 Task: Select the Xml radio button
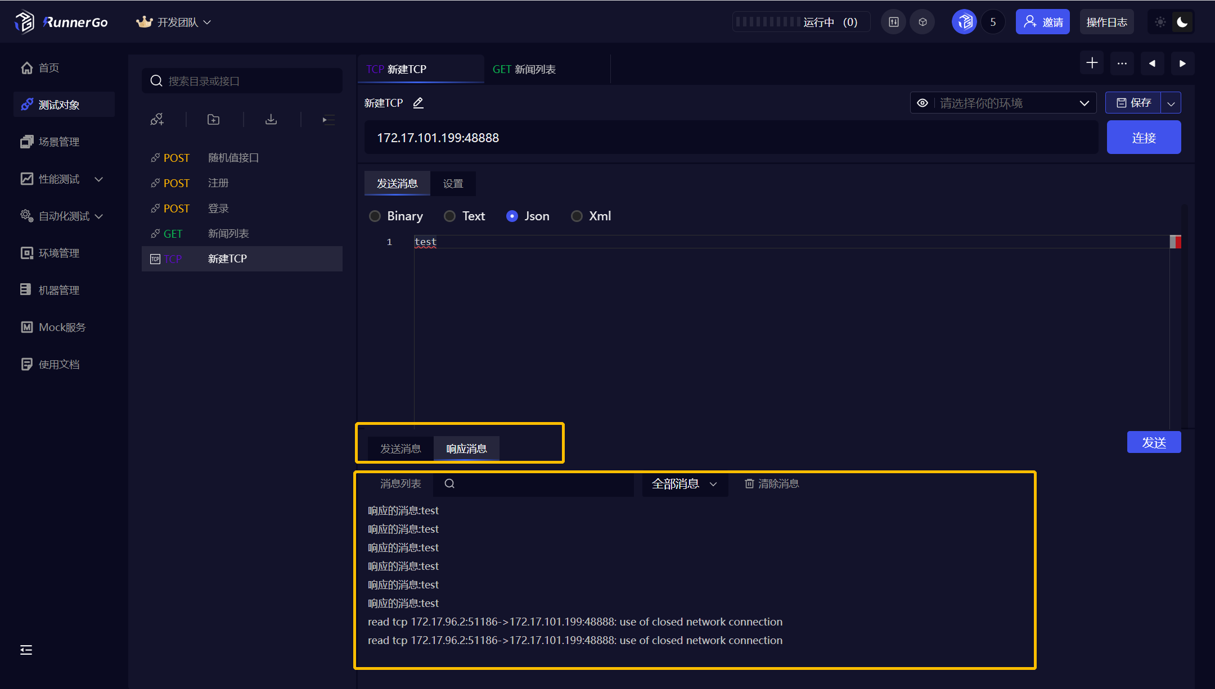pos(577,216)
